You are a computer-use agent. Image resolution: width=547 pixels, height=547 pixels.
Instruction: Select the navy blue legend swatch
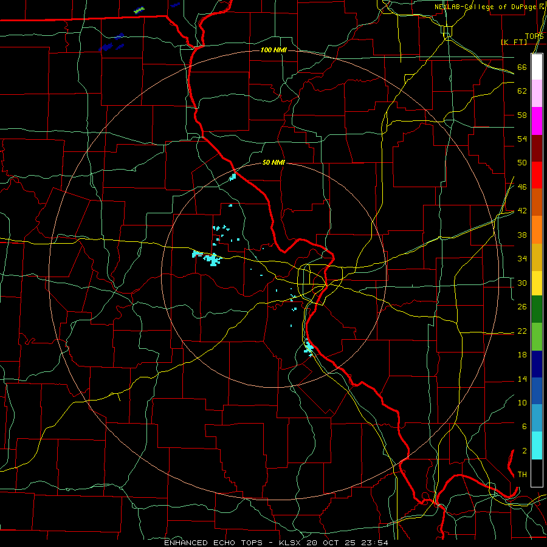click(537, 364)
